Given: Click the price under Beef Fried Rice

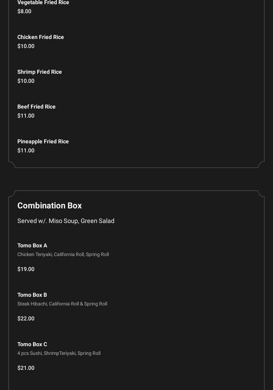Looking at the screenshot, I should click(26, 116).
